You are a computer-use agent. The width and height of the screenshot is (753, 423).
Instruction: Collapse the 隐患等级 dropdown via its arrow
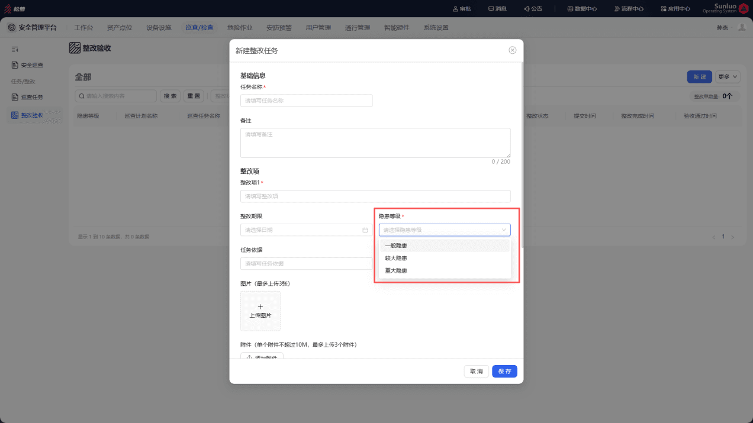click(x=504, y=230)
